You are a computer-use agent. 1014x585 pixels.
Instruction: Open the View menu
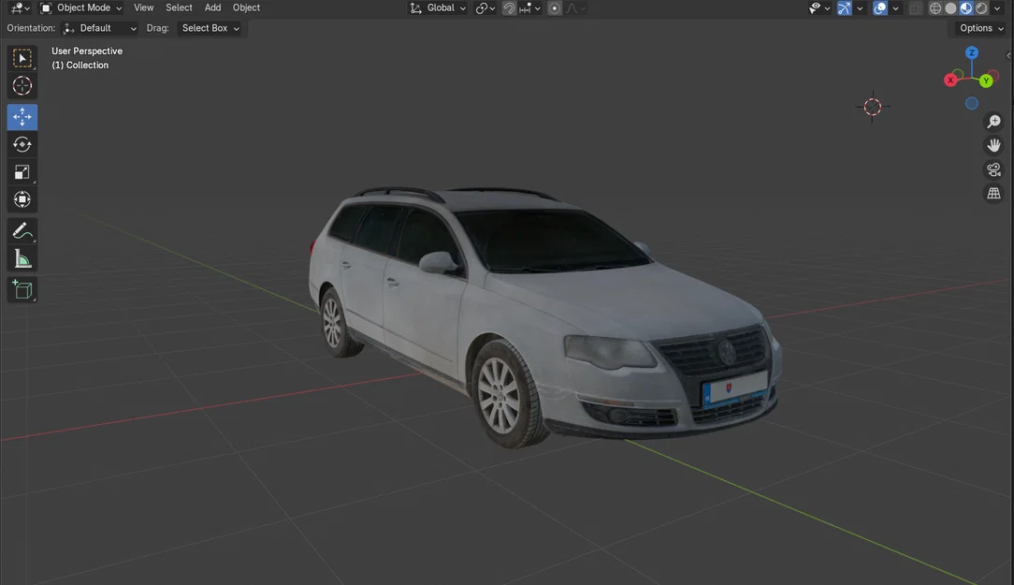[x=143, y=7]
